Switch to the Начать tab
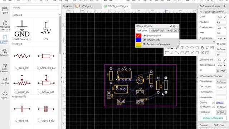This screenshot has width=229, height=129. coord(67,6)
